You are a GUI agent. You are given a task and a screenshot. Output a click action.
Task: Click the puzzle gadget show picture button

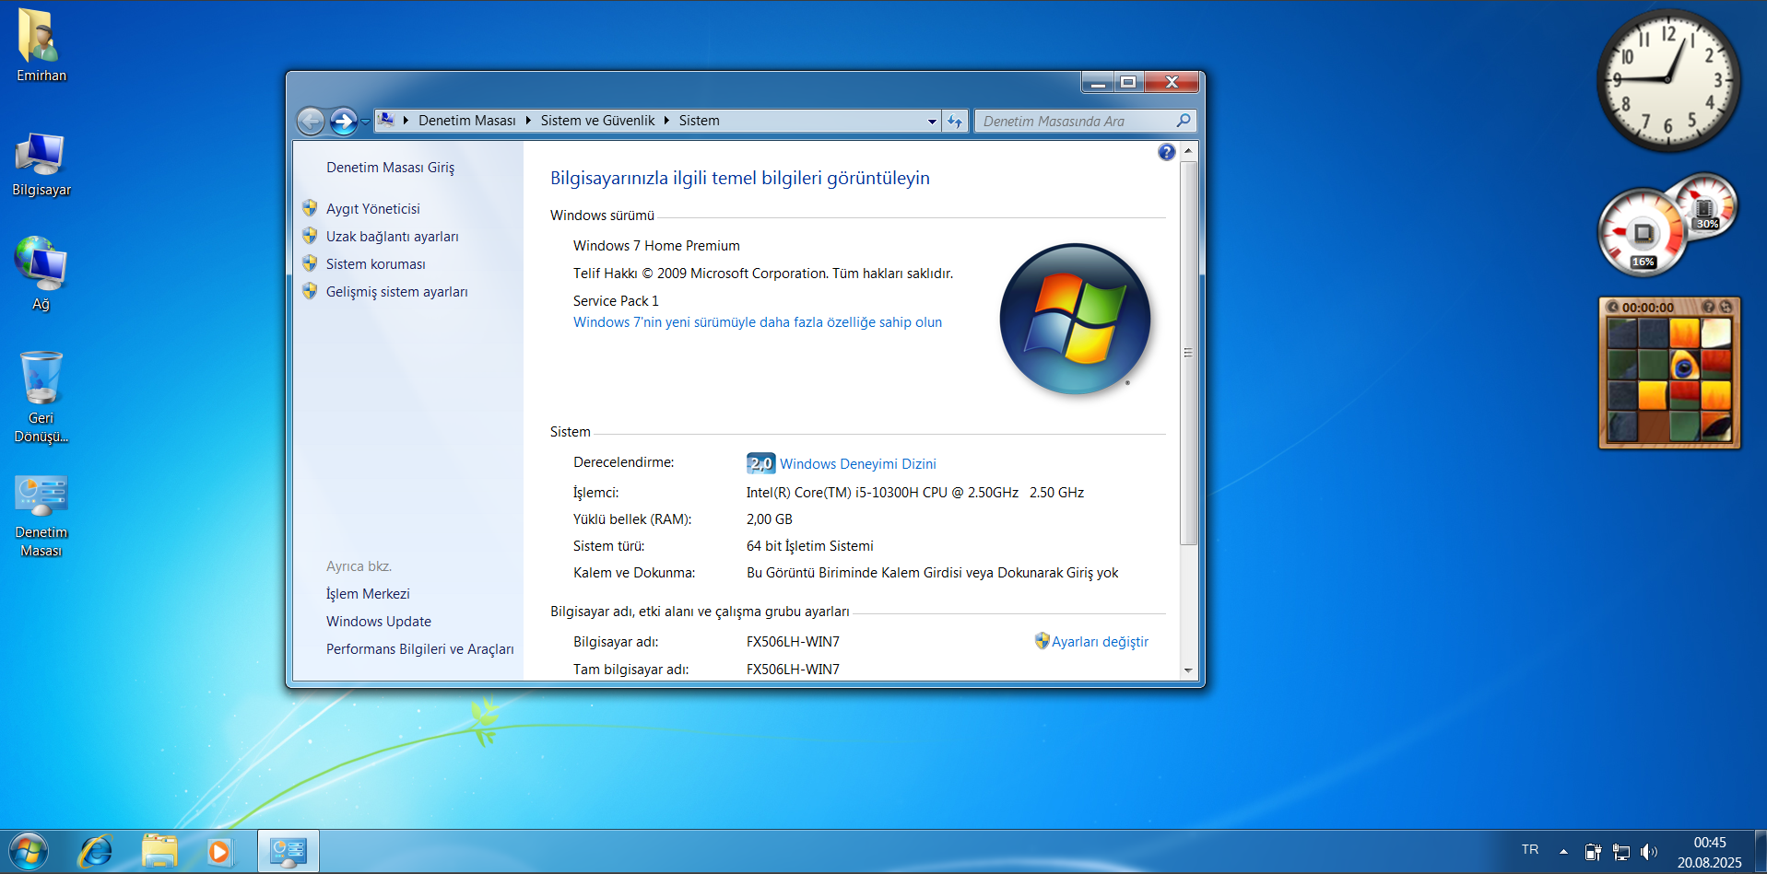coord(1708,307)
